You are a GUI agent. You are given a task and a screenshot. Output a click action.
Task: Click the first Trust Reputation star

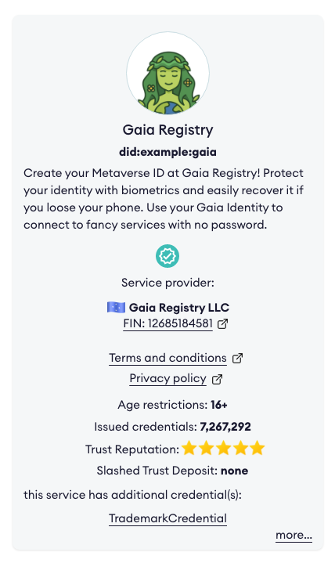(189, 449)
